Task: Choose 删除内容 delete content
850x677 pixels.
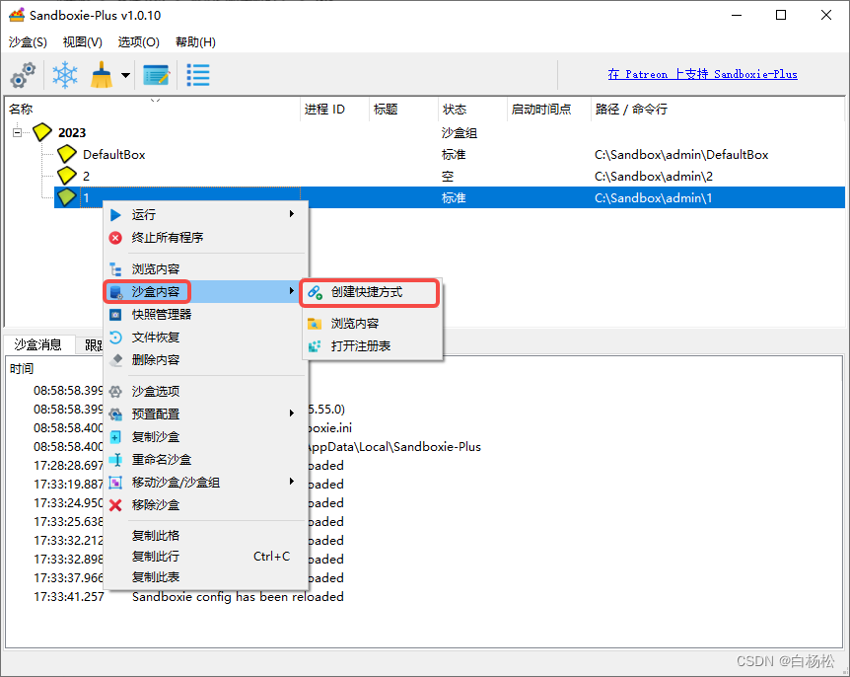Action: click(x=205, y=360)
